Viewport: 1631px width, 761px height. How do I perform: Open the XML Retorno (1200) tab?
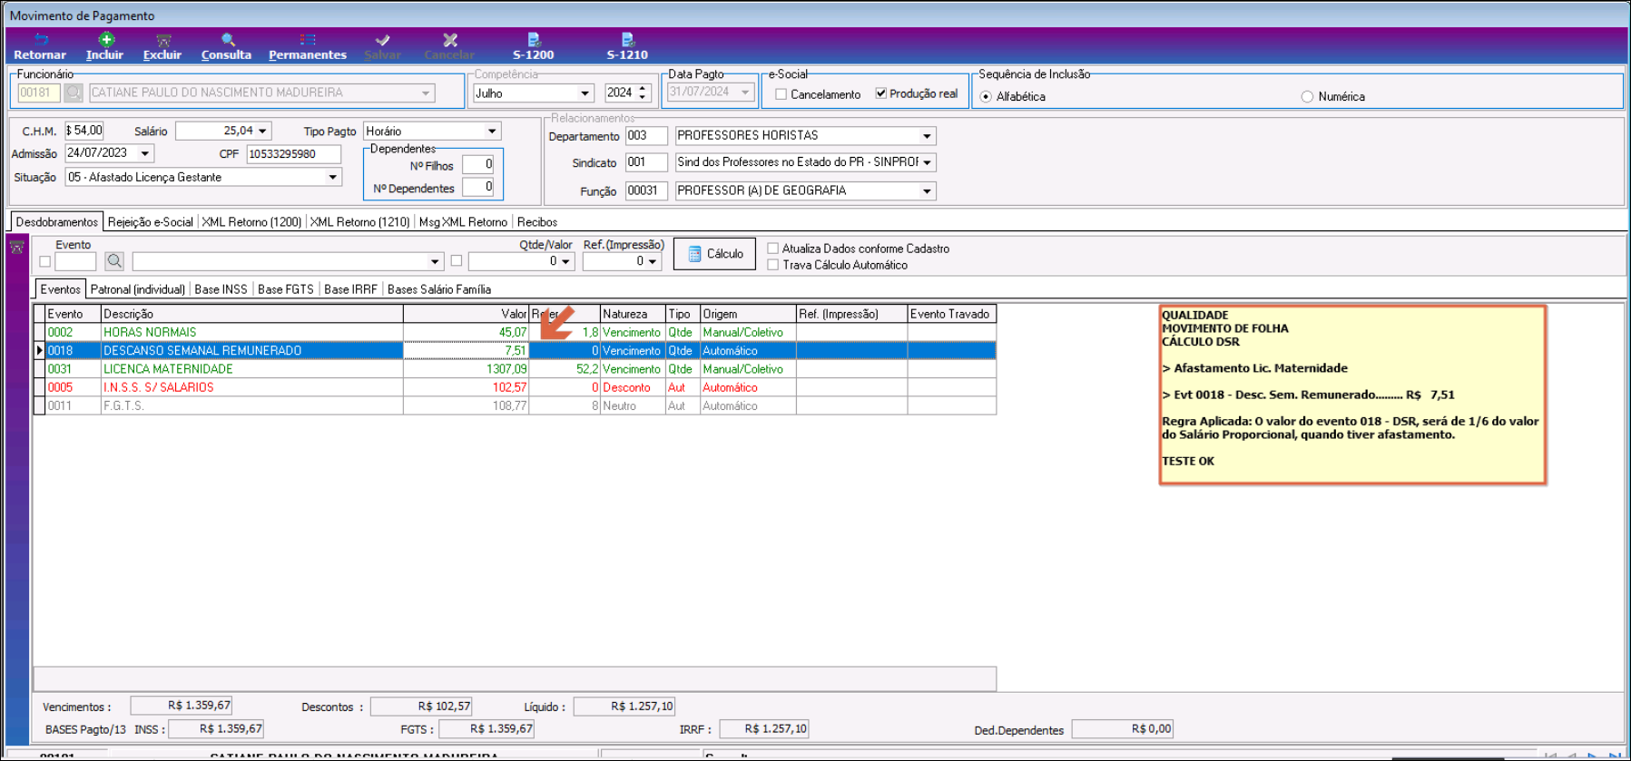(x=251, y=221)
